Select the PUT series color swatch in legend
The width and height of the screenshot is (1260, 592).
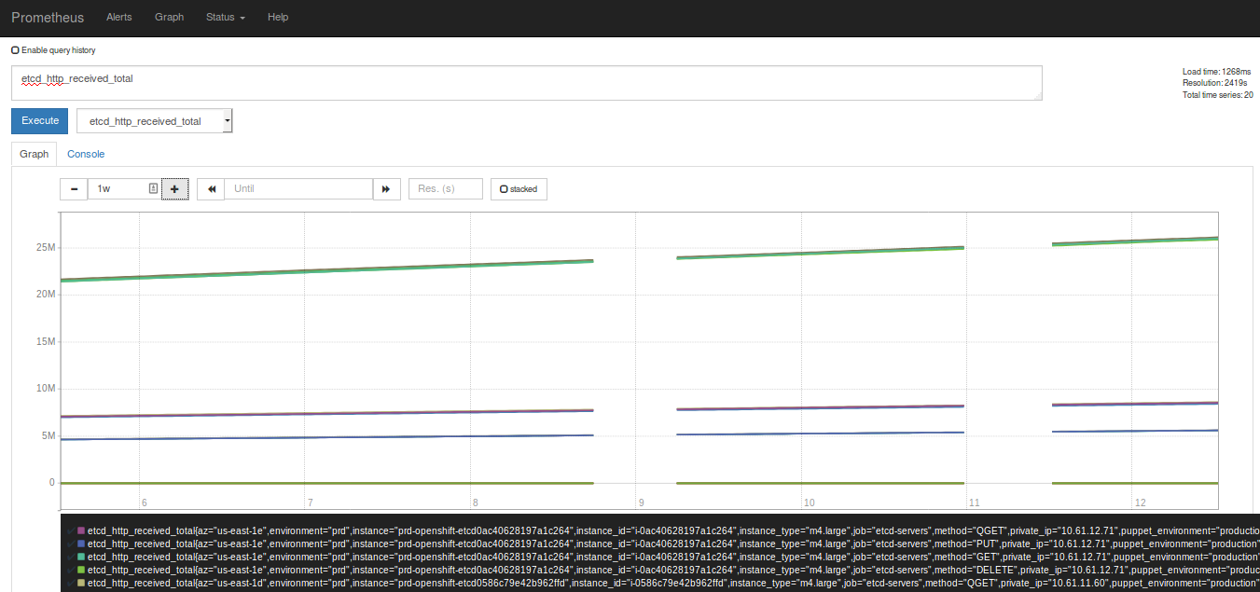click(x=80, y=543)
